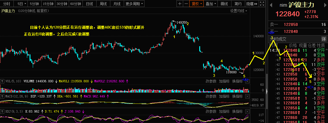Click the left arrow beside right panel
The height and width of the screenshot is (123, 328).
tap(271, 5)
